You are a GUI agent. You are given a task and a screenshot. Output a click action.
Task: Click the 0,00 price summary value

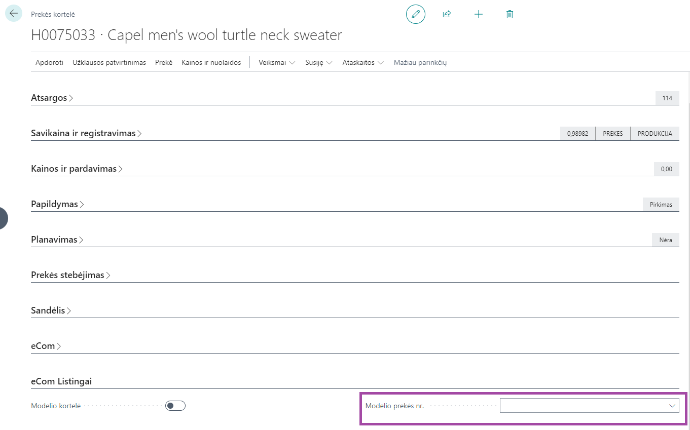667,169
